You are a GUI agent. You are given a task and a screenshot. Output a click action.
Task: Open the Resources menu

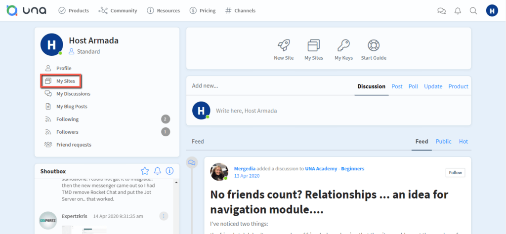click(x=163, y=11)
